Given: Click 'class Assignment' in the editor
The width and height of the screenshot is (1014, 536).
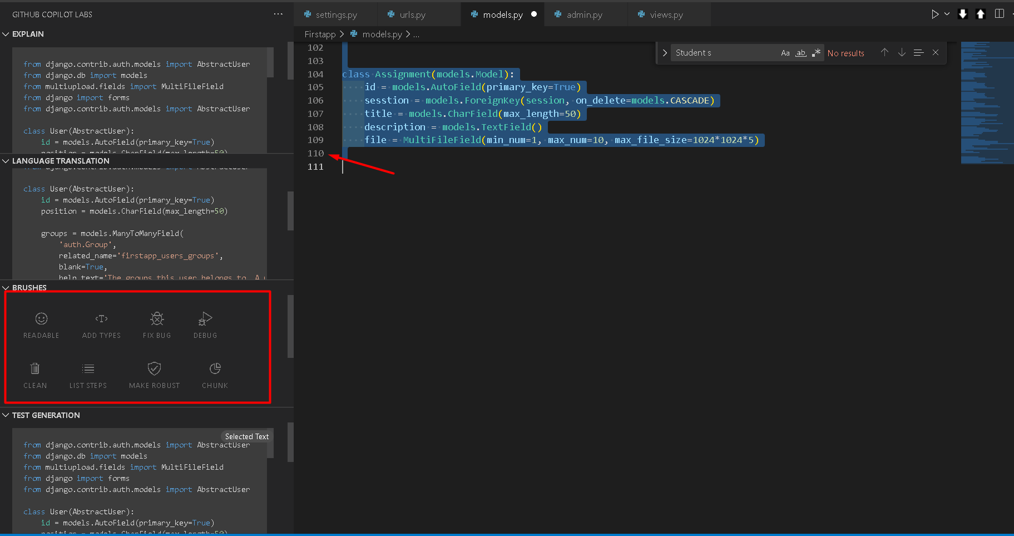Looking at the screenshot, I should [x=387, y=74].
